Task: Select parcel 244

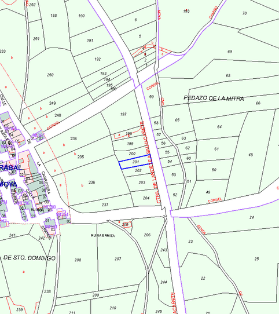Action: point(163,282)
